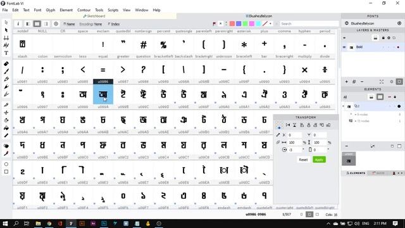Screen dimensions: 405x228
Task: Open font window settings gear icon
Action: (x=56, y=24)
